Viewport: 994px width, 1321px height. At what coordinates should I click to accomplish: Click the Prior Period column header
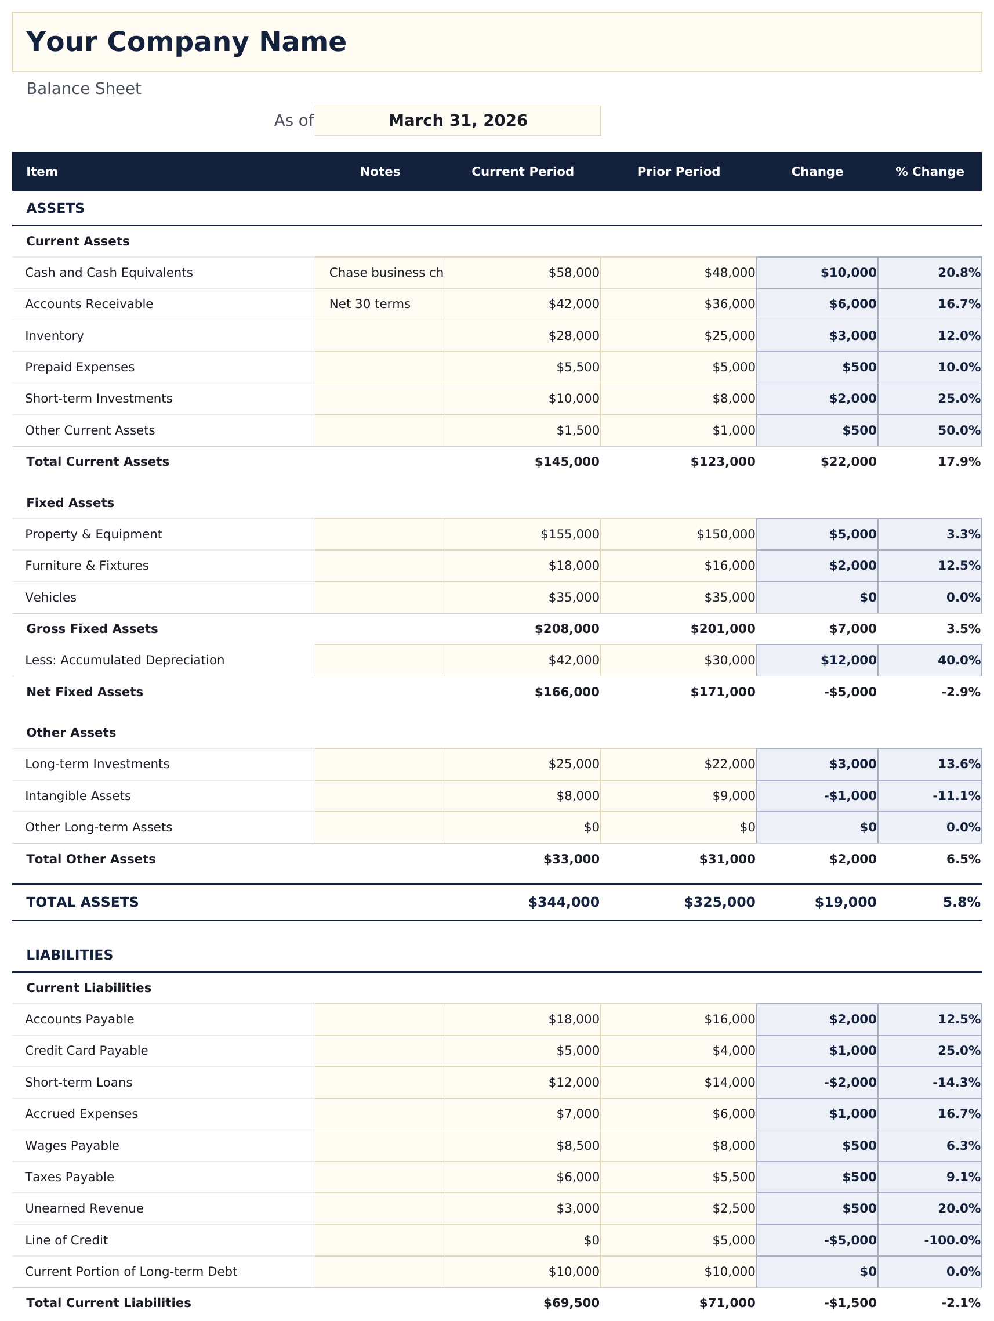click(679, 171)
